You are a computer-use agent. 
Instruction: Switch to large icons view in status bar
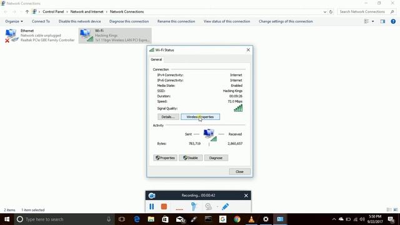(396, 210)
